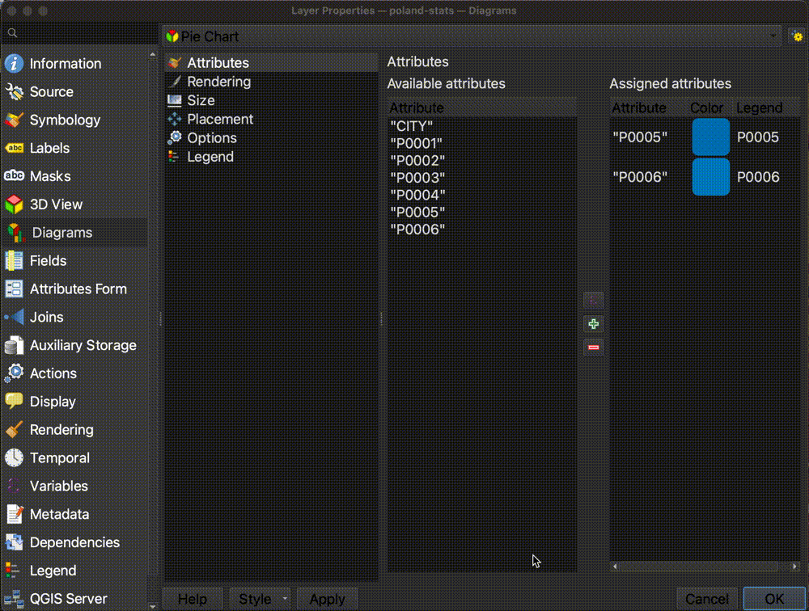
Task: Click the OK button
Action: point(774,599)
